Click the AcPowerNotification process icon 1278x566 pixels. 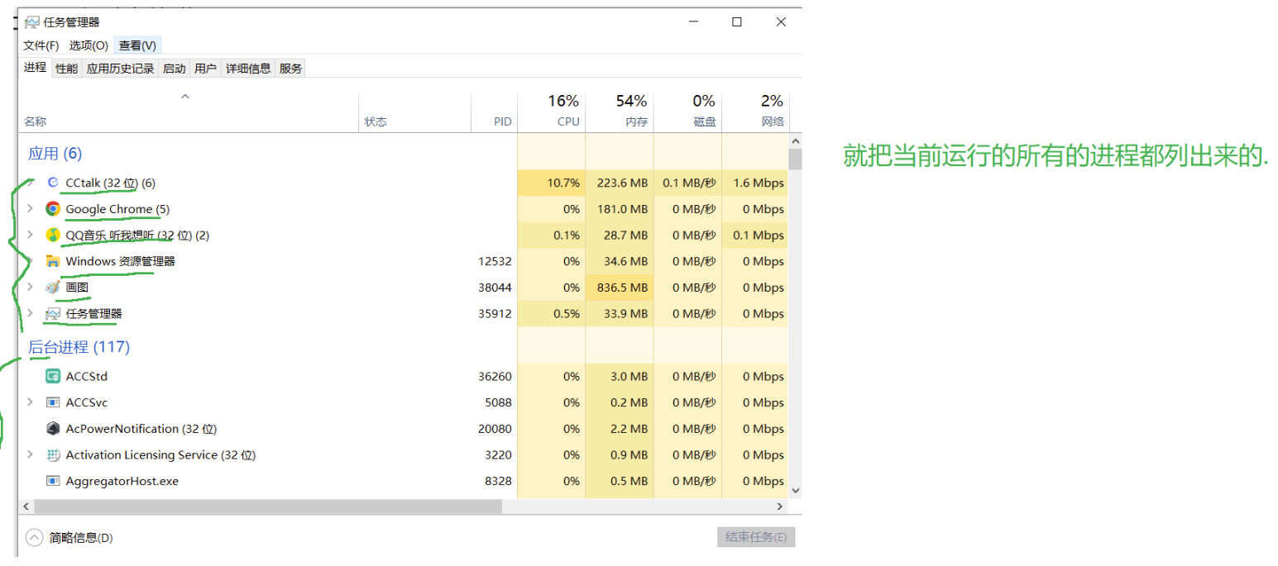pos(53,429)
